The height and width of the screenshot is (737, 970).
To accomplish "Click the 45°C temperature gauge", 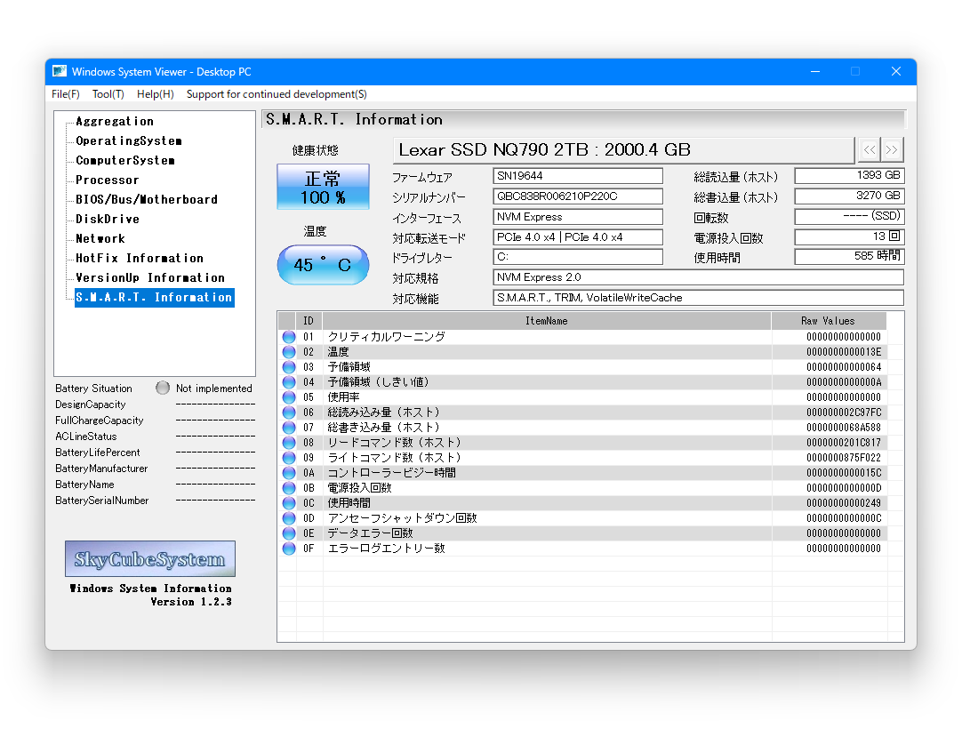I will (323, 264).
